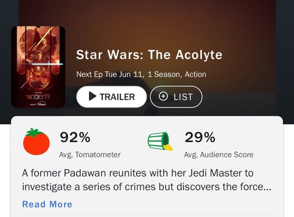The image size is (294, 217).
Task: Click the series synopsis paragraph
Action: coord(138,180)
